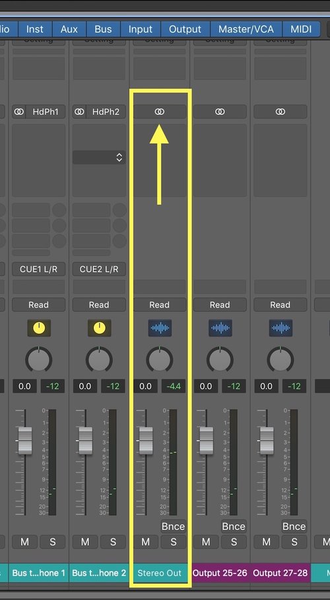Click the stereo icon beside HdPh2

pyautogui.click(x=79, y=112)
